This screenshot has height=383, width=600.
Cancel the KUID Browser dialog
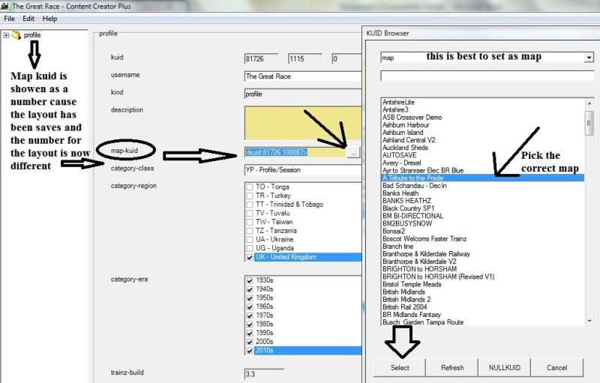click(556, 368)
